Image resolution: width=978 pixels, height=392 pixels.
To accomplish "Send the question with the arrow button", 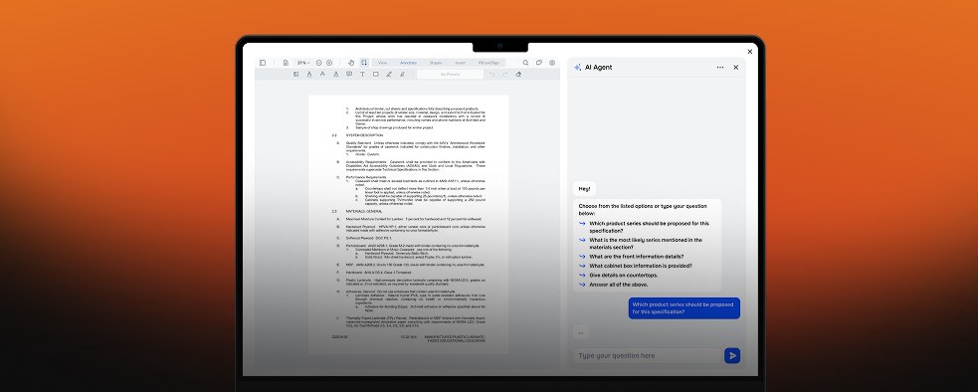I will pyautogui.click(x=732, y=356).
